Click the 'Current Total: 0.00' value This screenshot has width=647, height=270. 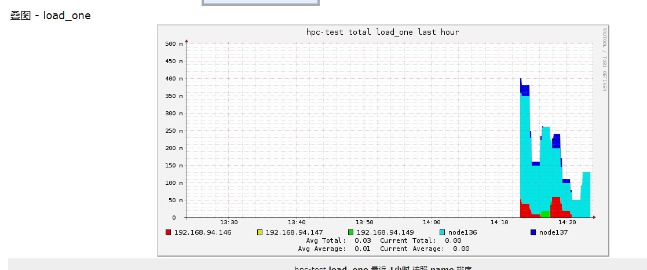pos(421,240)
